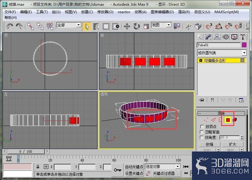Open the Create command panel tab
The image size is (252, 180).
pos(200,37)
